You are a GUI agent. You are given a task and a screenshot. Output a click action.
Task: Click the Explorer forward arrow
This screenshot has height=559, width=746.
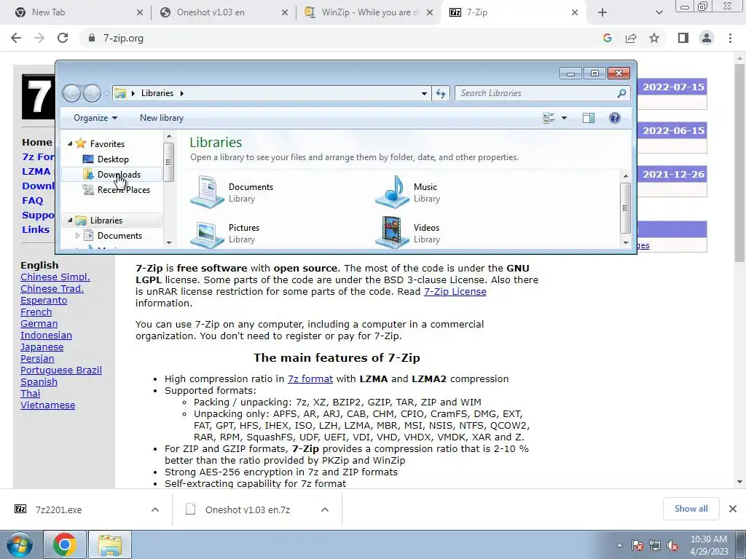92,93
